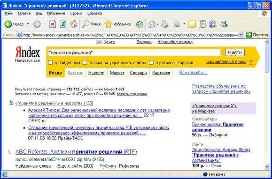The height and width of the screenshot is (179, 272).
Task: Print the page with printer icon
Action: (164, 24)
